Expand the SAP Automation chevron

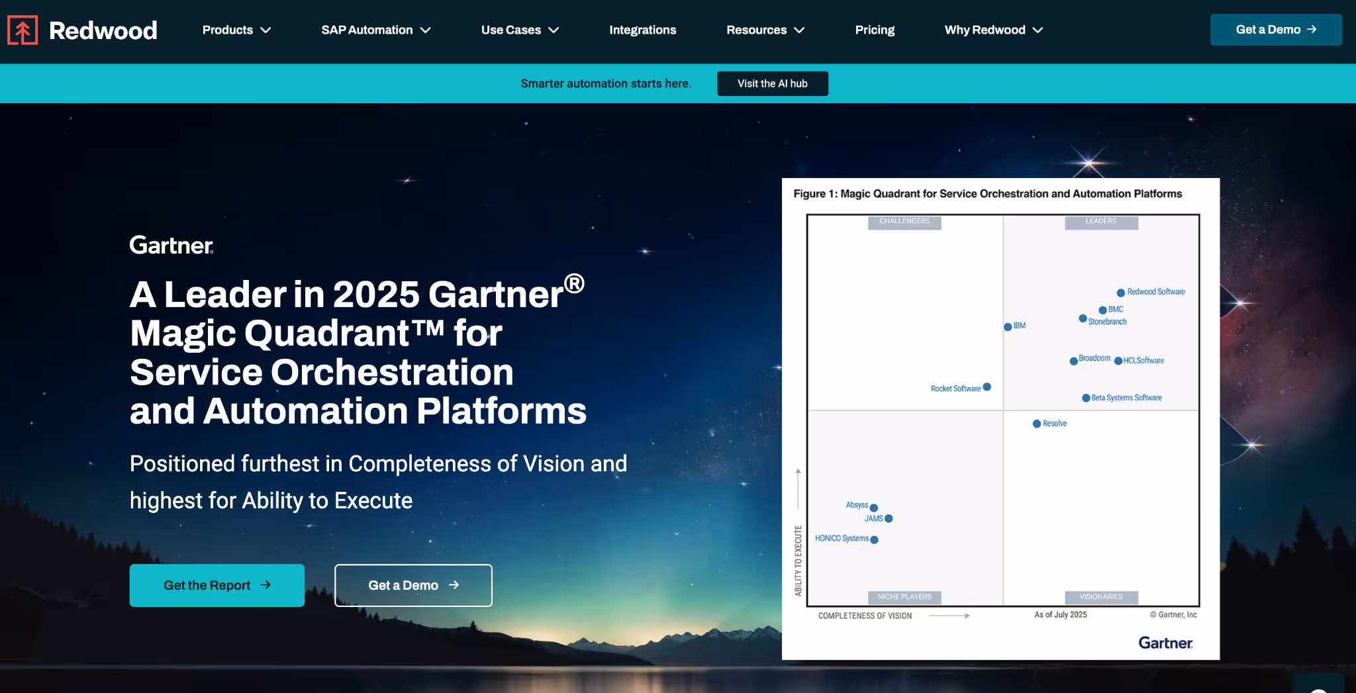pos(426,30)
